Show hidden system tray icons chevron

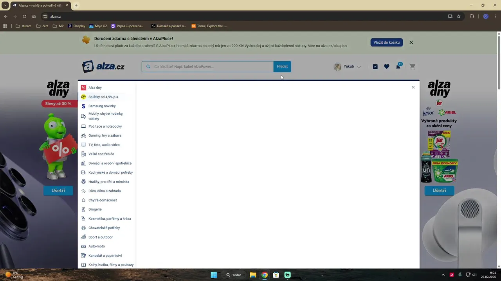point(443,275)
